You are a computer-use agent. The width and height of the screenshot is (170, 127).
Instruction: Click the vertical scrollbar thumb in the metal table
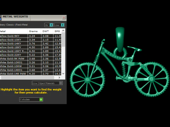tap(63, 40)
